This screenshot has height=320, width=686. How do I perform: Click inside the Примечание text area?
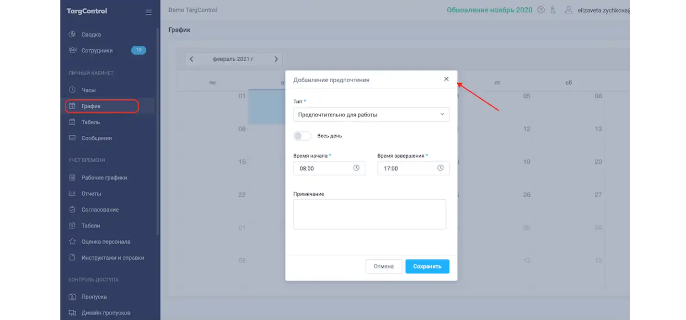(x=370, y=214)
